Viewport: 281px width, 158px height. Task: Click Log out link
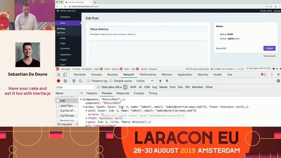[x=277, y=11]
